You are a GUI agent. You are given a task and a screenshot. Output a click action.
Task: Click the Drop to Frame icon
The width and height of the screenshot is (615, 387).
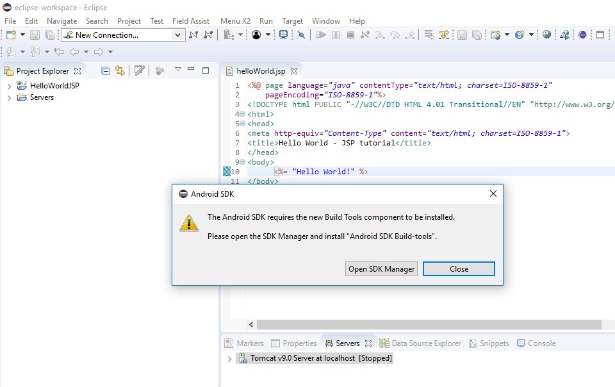[x=429, y=35]
